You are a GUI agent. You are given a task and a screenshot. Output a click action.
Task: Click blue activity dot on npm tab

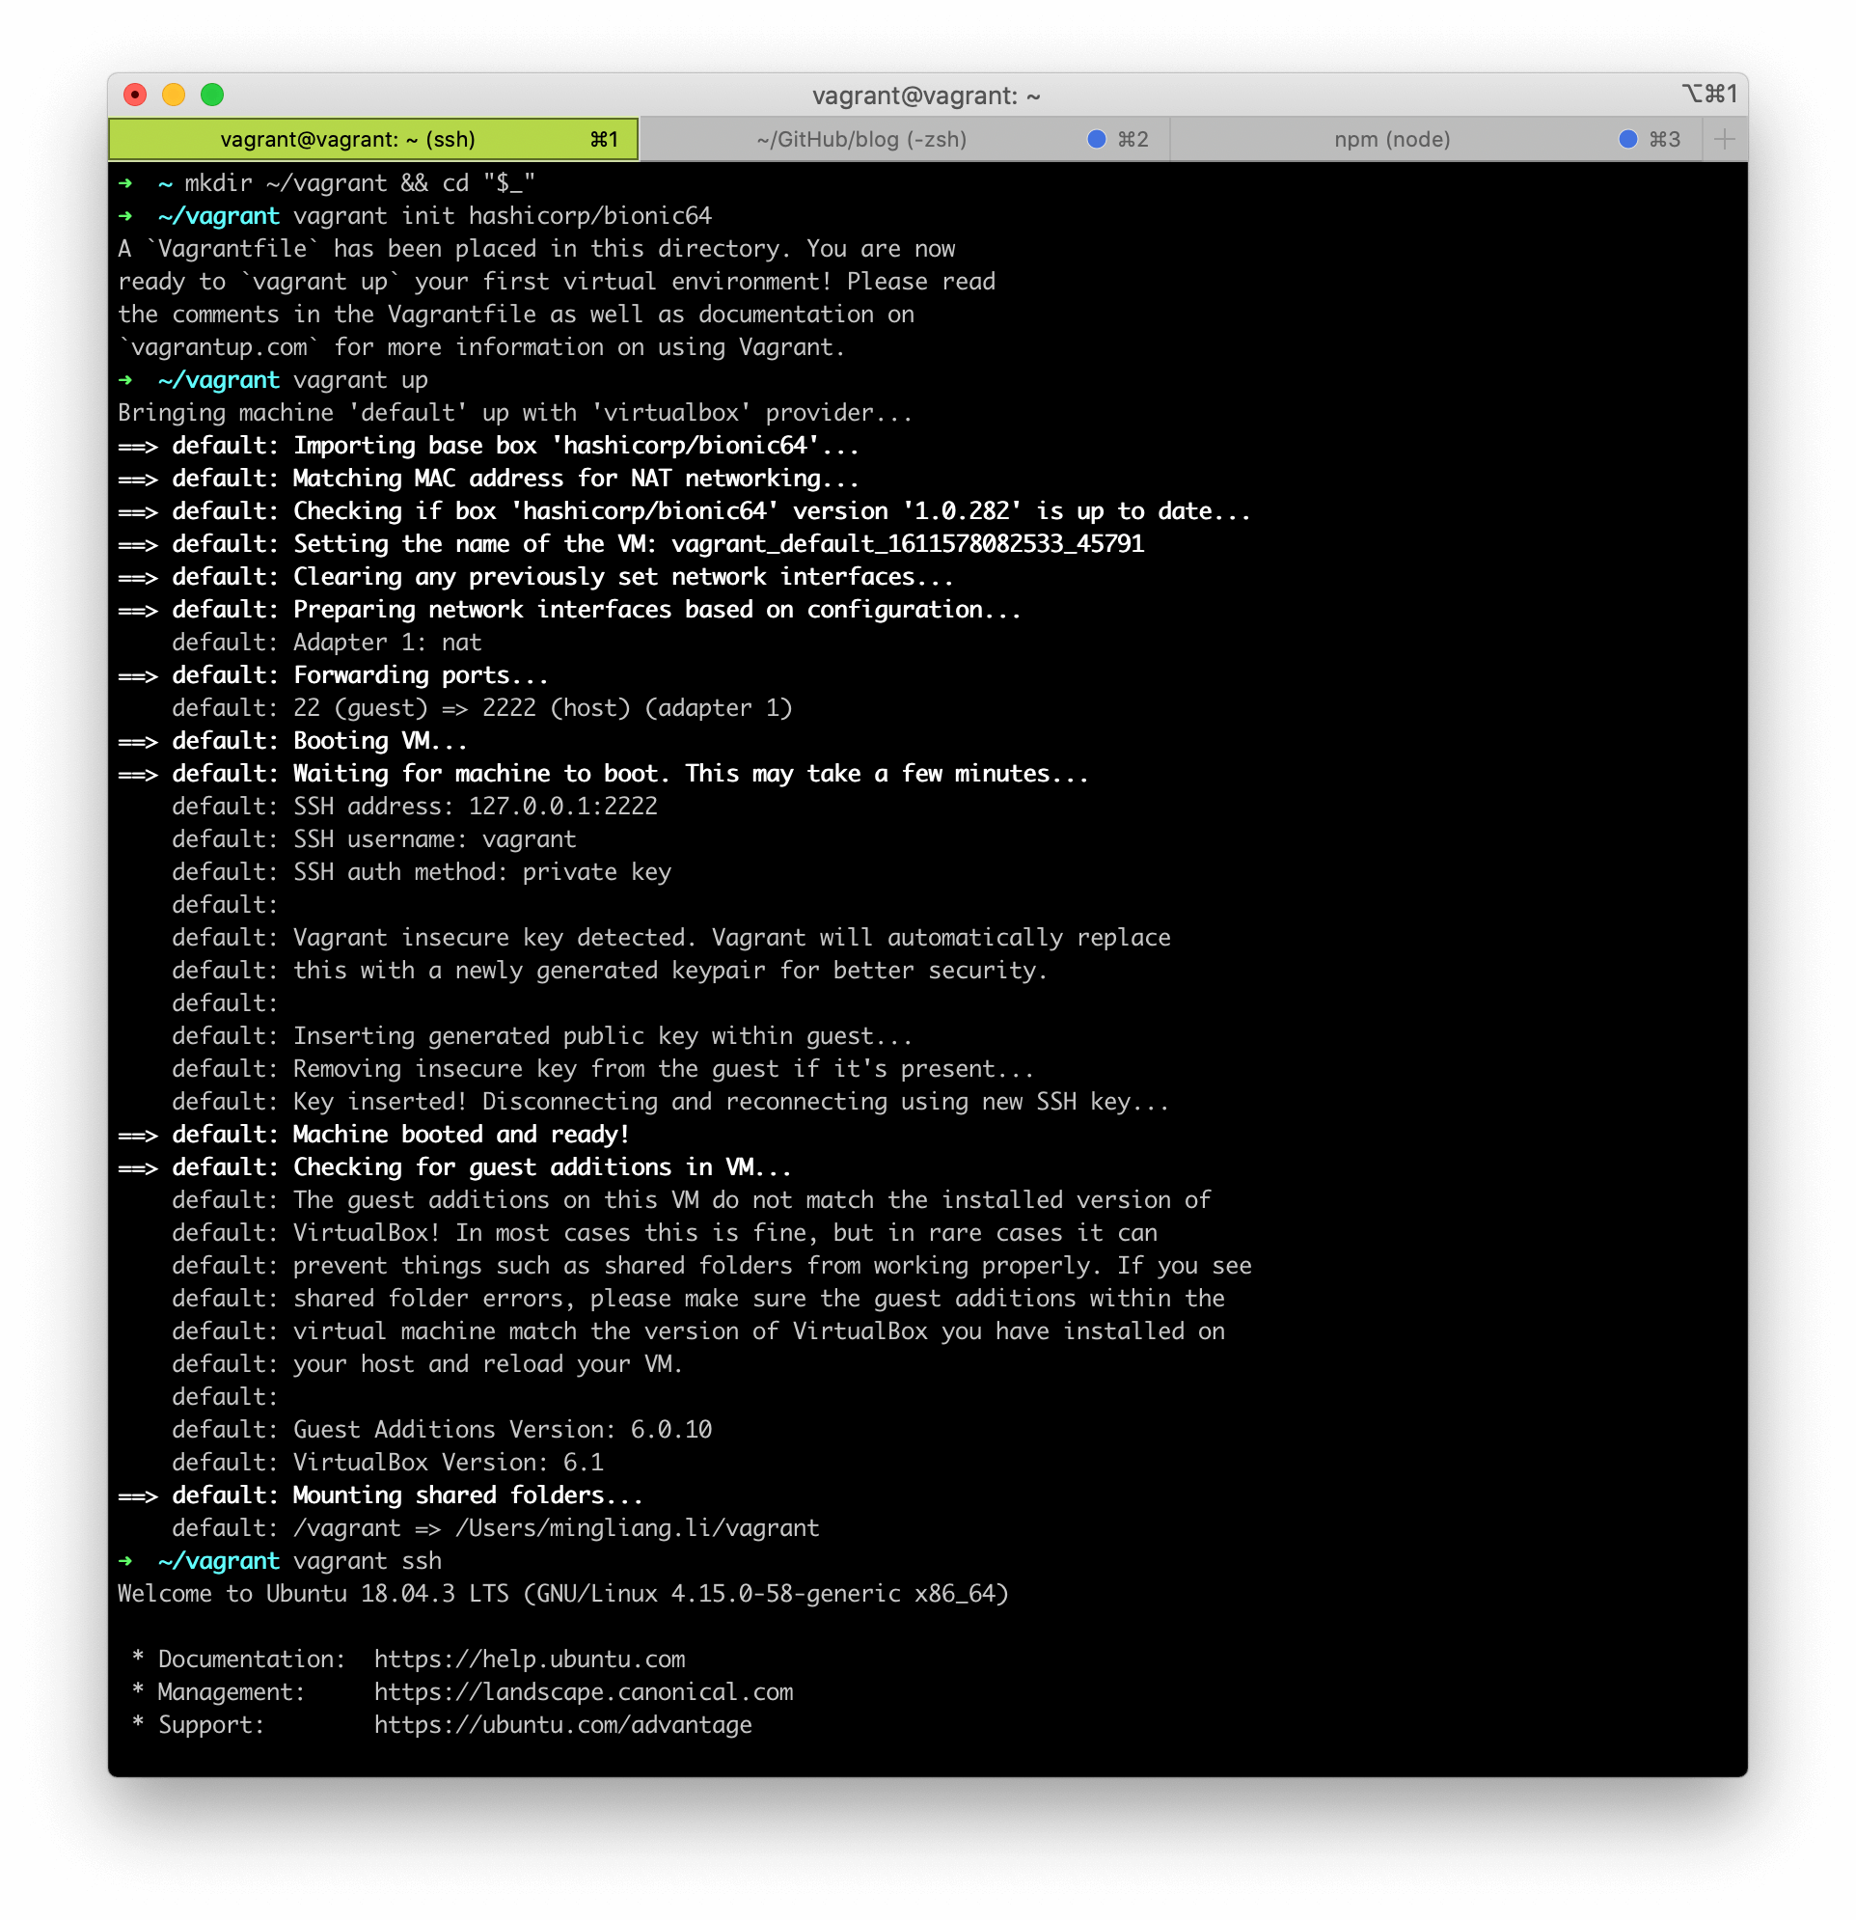click(1627, 139)
